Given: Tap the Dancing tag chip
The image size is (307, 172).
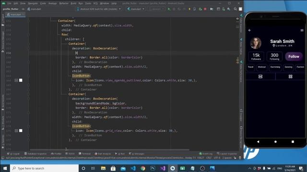Looking at the screenshot, I should coord(288,67).
